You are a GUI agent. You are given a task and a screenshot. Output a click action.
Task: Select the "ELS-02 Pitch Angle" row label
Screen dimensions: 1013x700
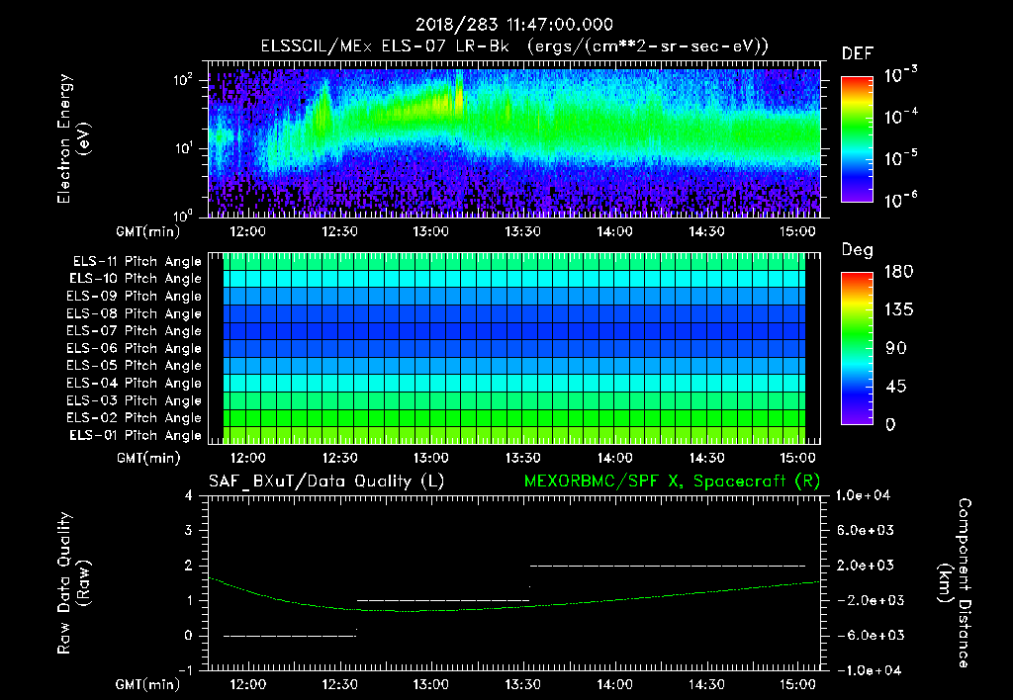[135, 418]
